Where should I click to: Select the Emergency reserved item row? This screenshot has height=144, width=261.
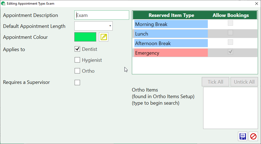(x=171, y=53)
